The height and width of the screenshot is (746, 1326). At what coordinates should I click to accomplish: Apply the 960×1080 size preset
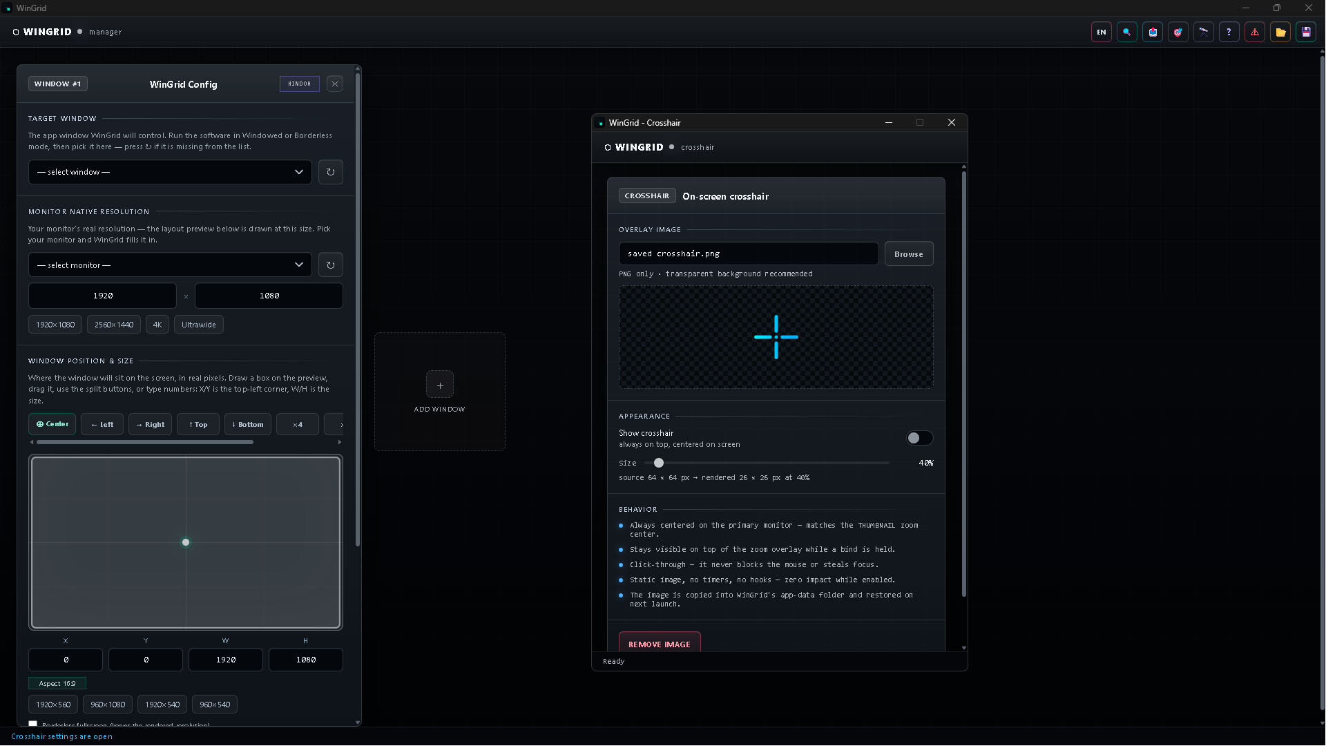(x=108, y=705)
